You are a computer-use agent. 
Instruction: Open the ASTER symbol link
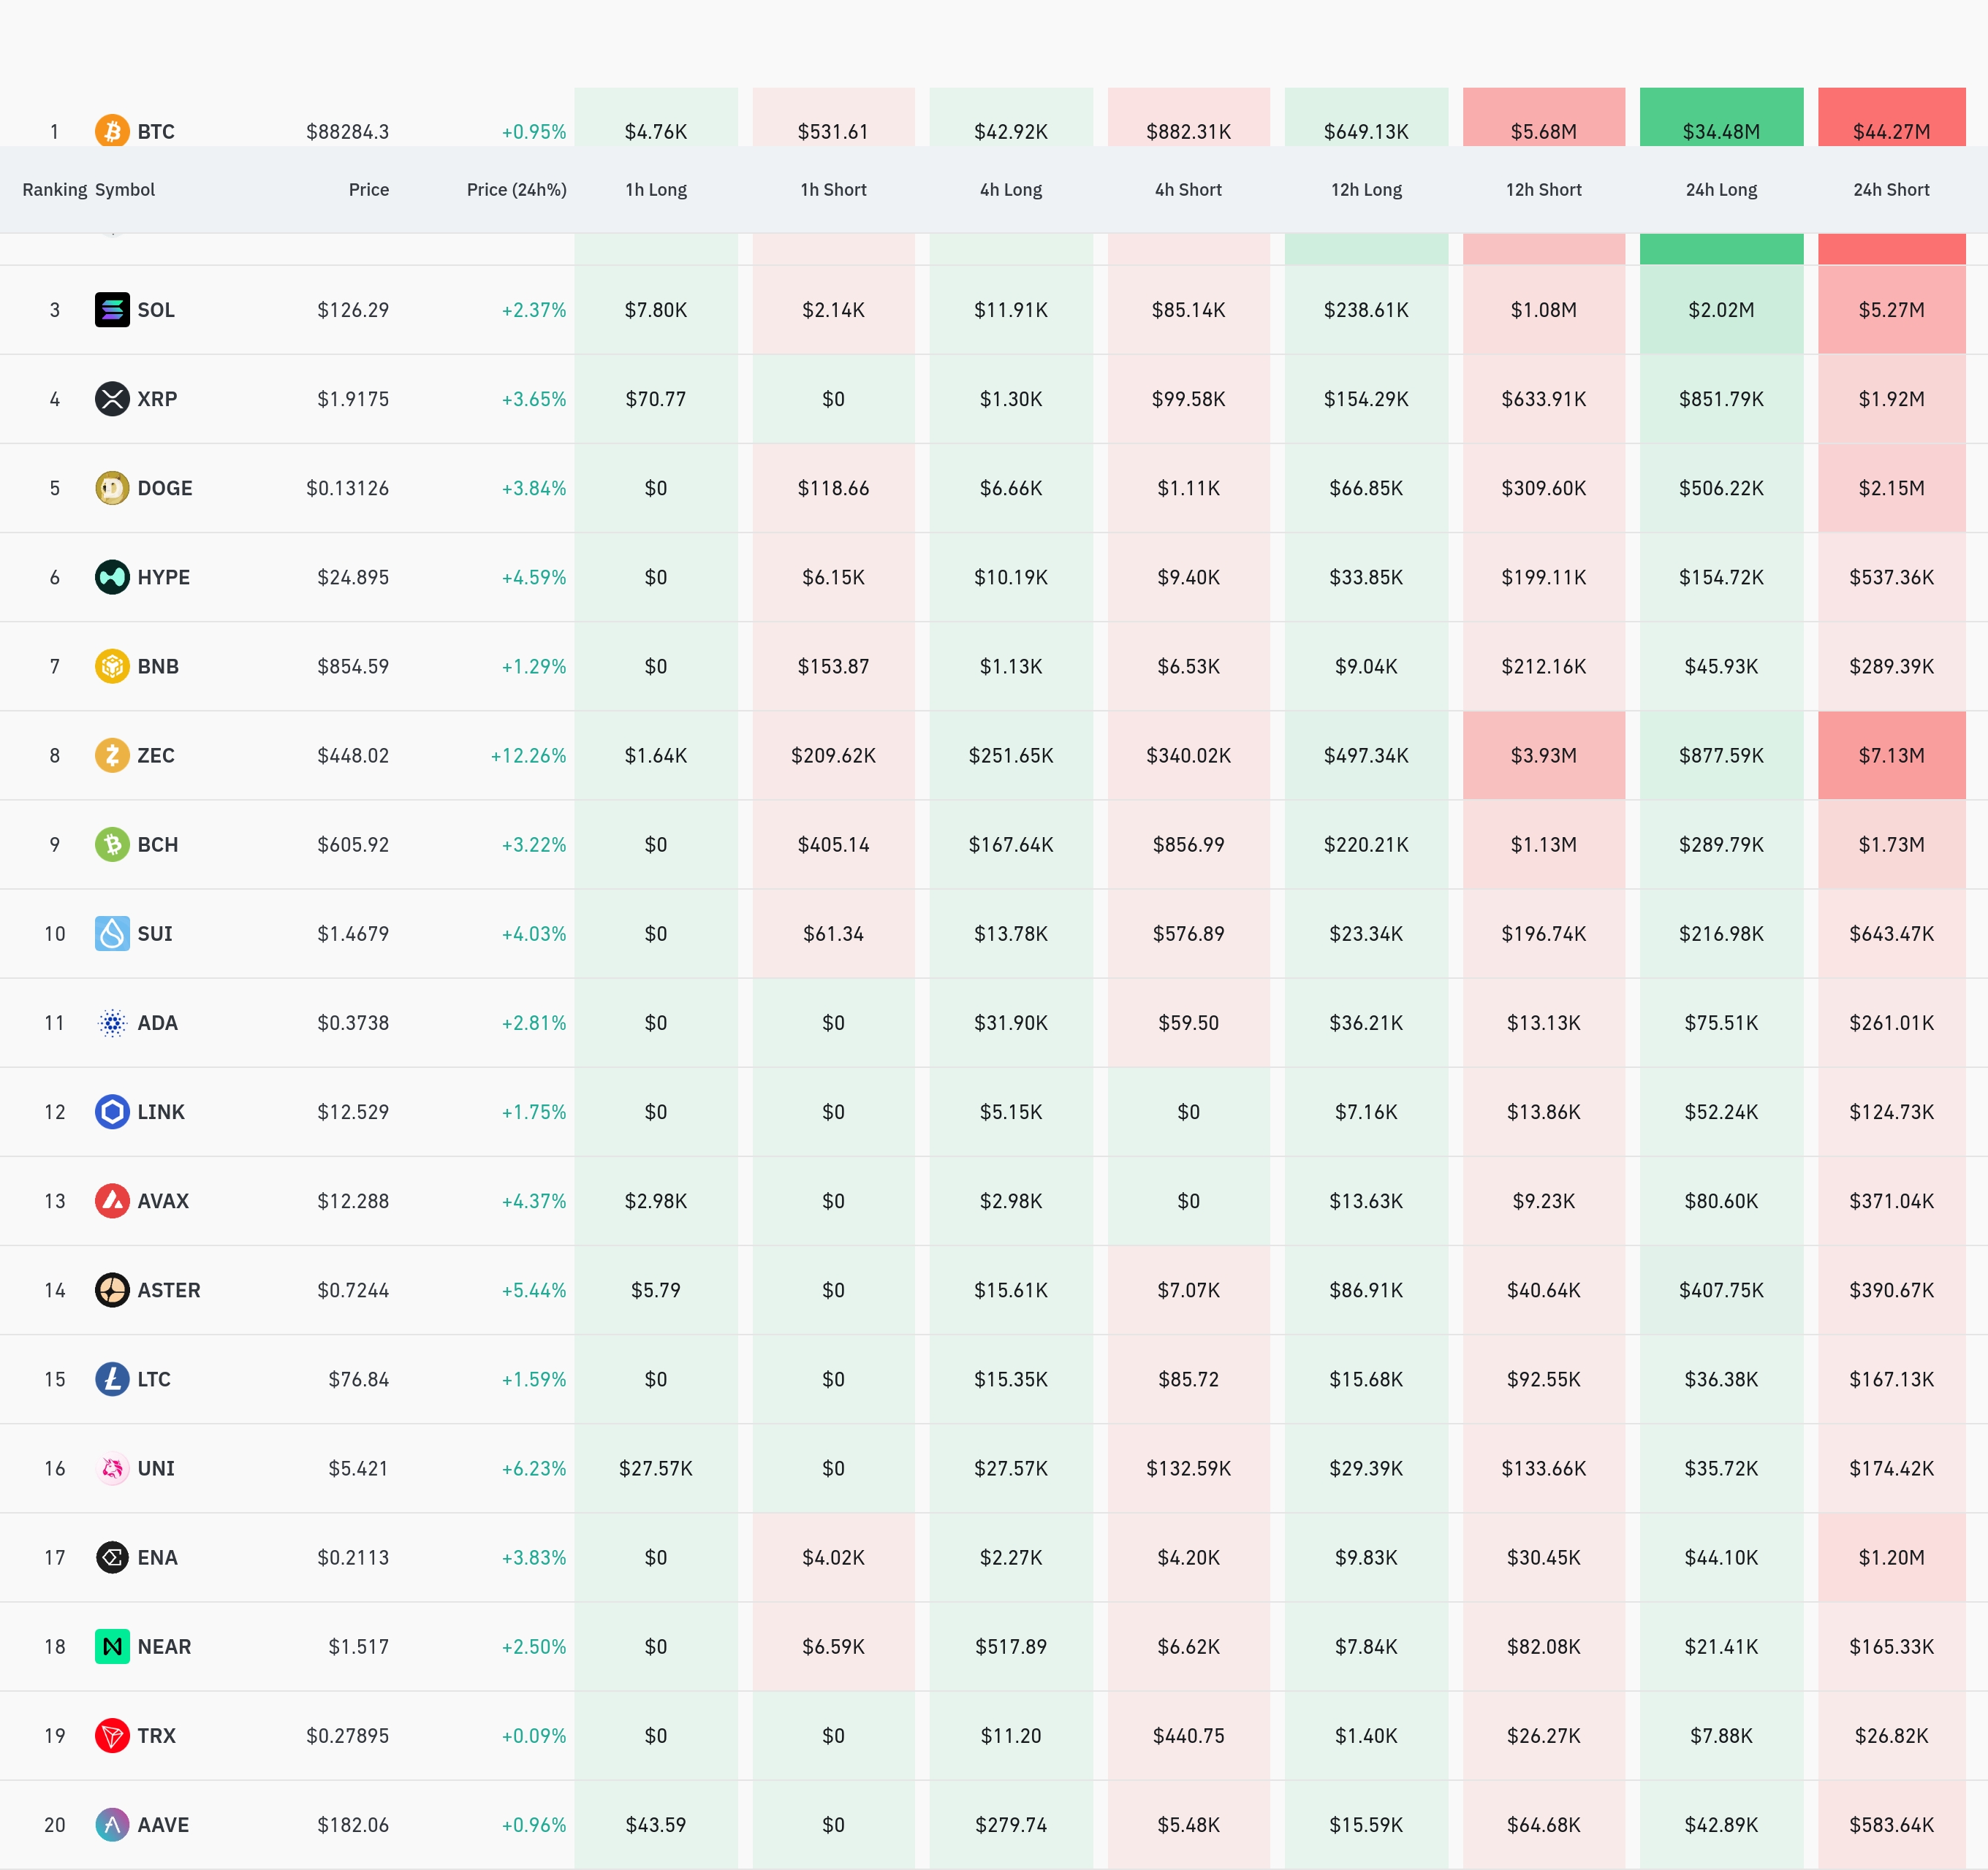169,1289
